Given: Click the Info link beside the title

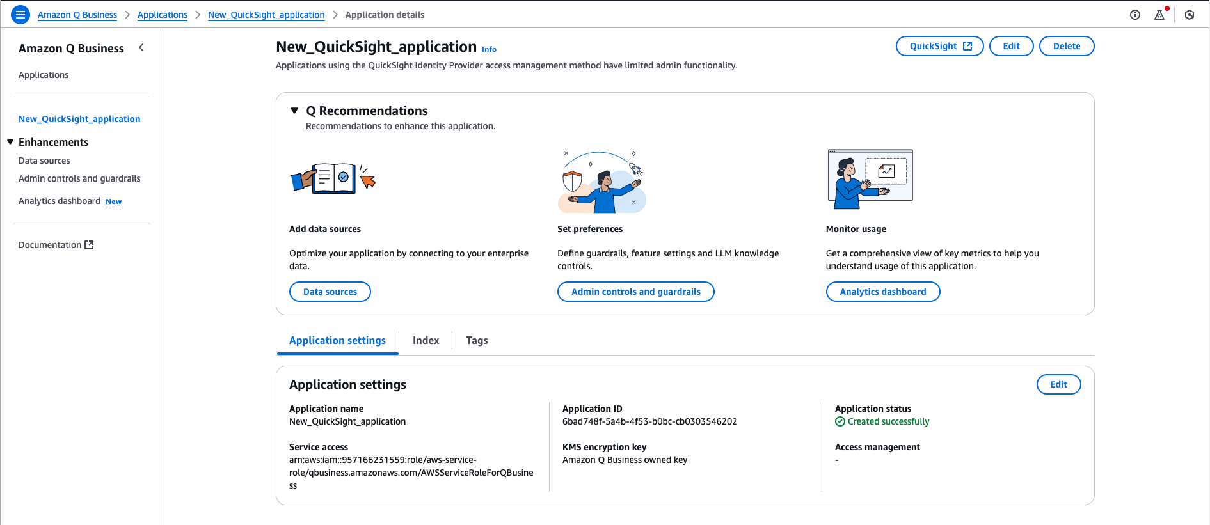Looking at the screenshot, I should click(x=489, y=49).
